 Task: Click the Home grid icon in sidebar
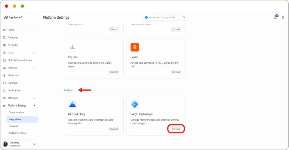pyautogui.click(x=4, y=30)
